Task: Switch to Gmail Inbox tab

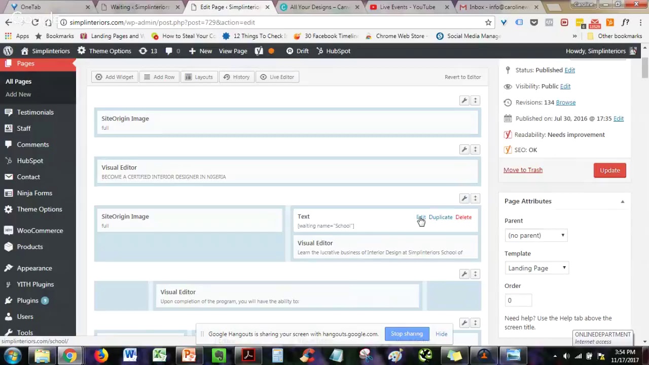Action: point(499,7)
